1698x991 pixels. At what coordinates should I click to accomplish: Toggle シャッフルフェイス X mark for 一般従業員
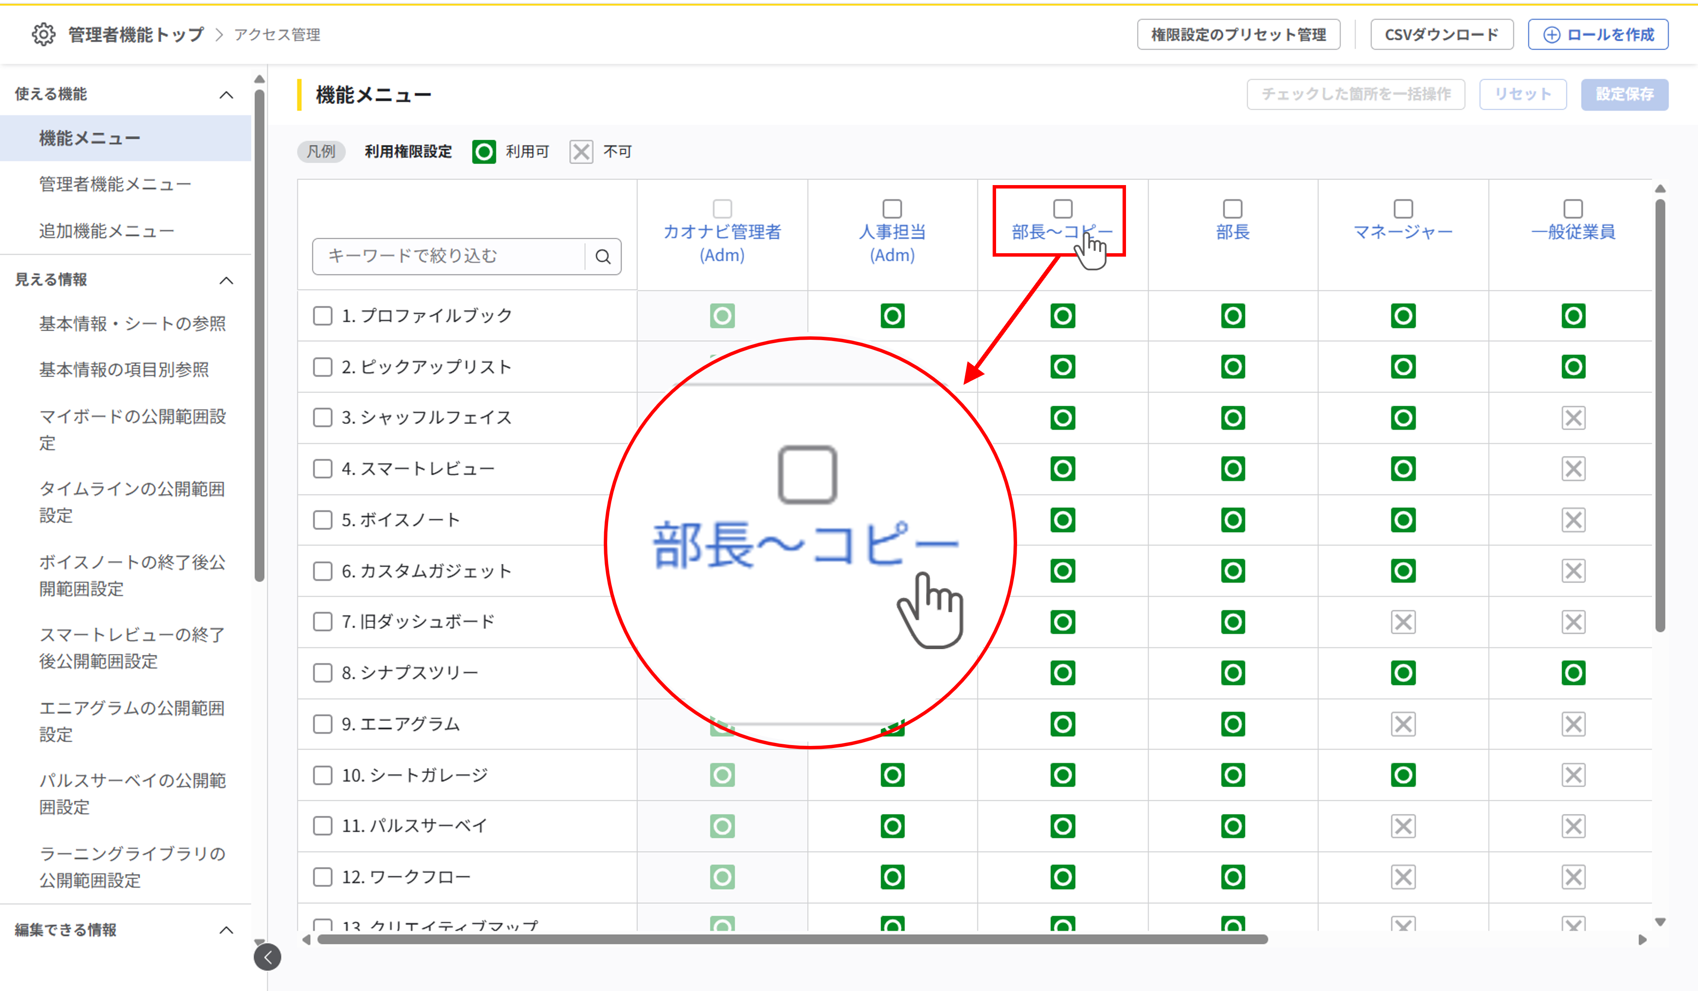[1573, 418]
